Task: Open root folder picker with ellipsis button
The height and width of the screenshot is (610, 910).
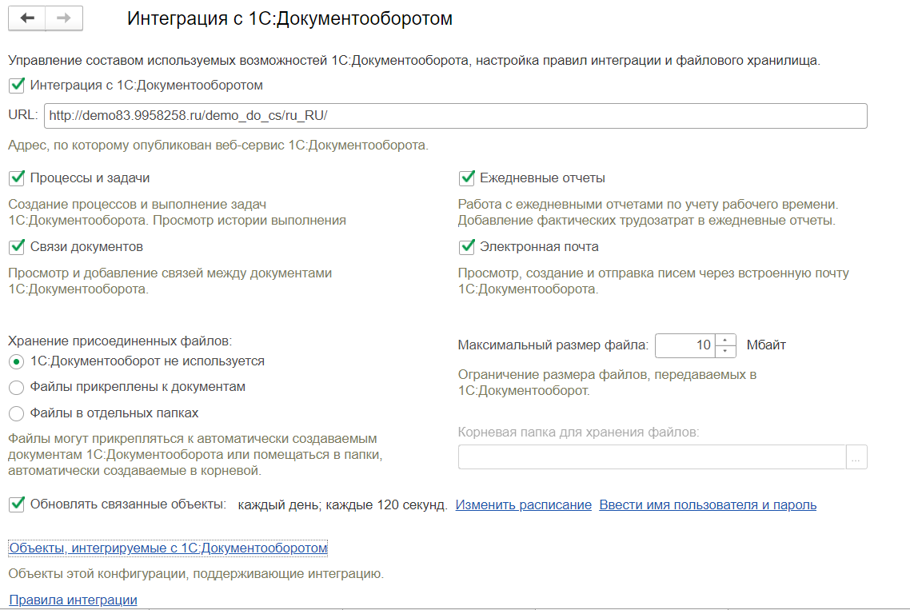Action: coord(856,457)
